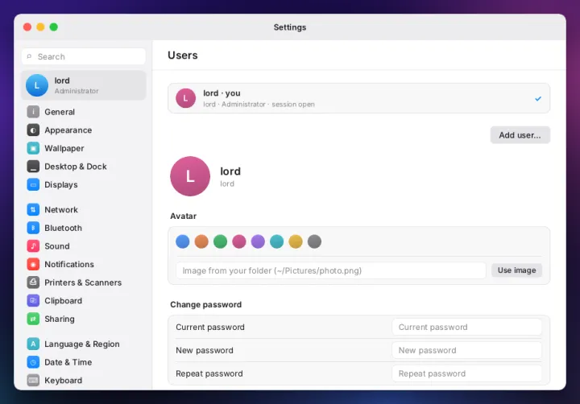The height and width of the screenshot is (404, 580).
Task: Click the blue L avatar in sidebar
Action: [x=36, y=85]
